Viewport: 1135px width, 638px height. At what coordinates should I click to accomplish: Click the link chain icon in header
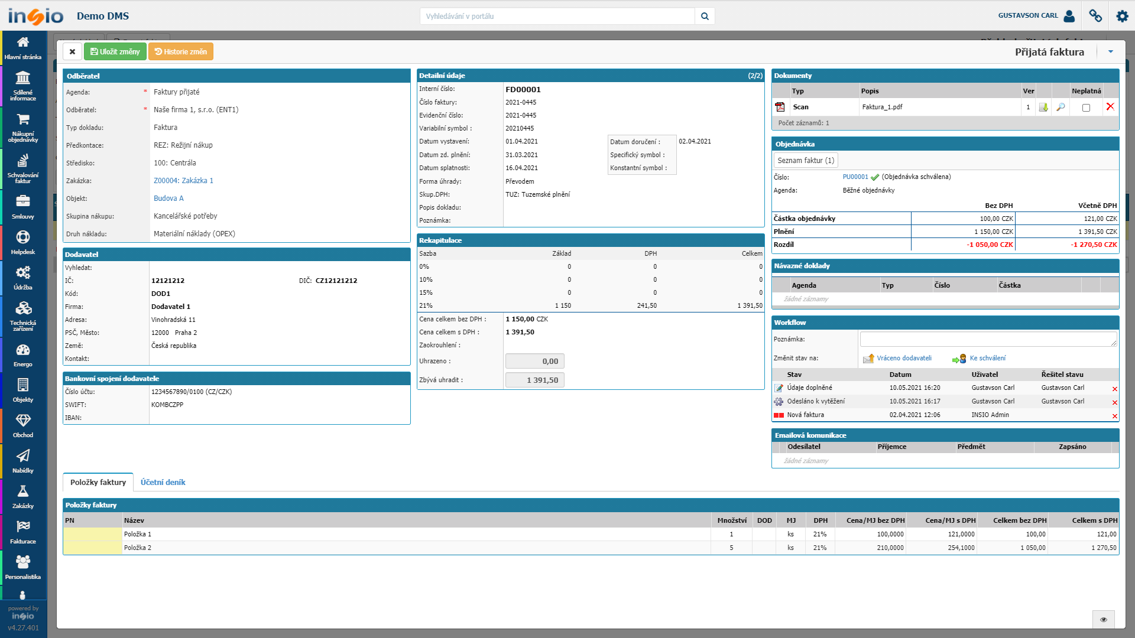click(x=1095, y=16)
